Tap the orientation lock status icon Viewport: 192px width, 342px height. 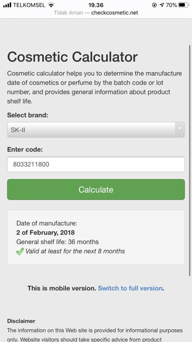pos(154,5)
